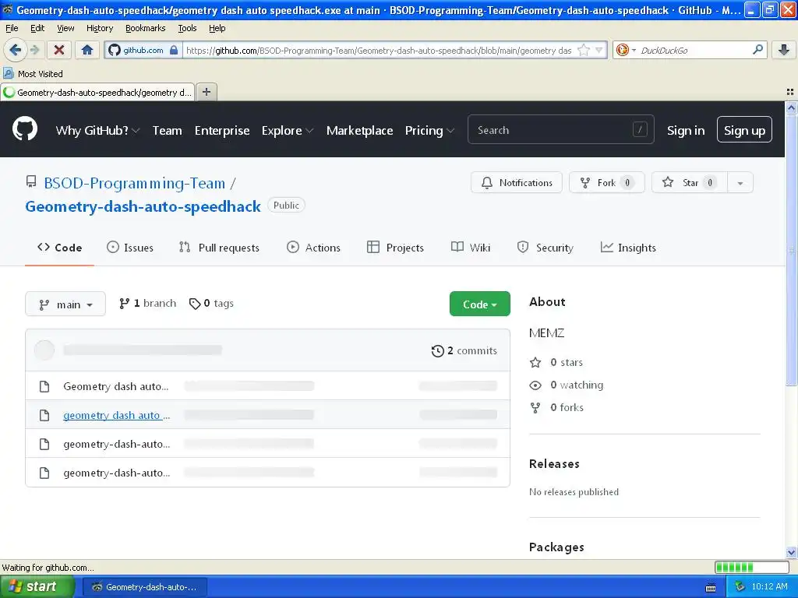Click the GitHub octocat logo

tap(25, 128)
